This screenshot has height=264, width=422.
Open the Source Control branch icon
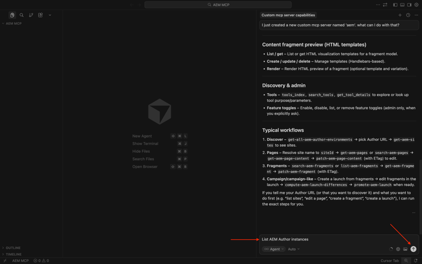pyautogui.click(x=31, y=15)
